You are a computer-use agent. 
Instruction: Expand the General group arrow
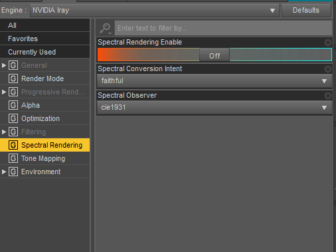point(4,65)
